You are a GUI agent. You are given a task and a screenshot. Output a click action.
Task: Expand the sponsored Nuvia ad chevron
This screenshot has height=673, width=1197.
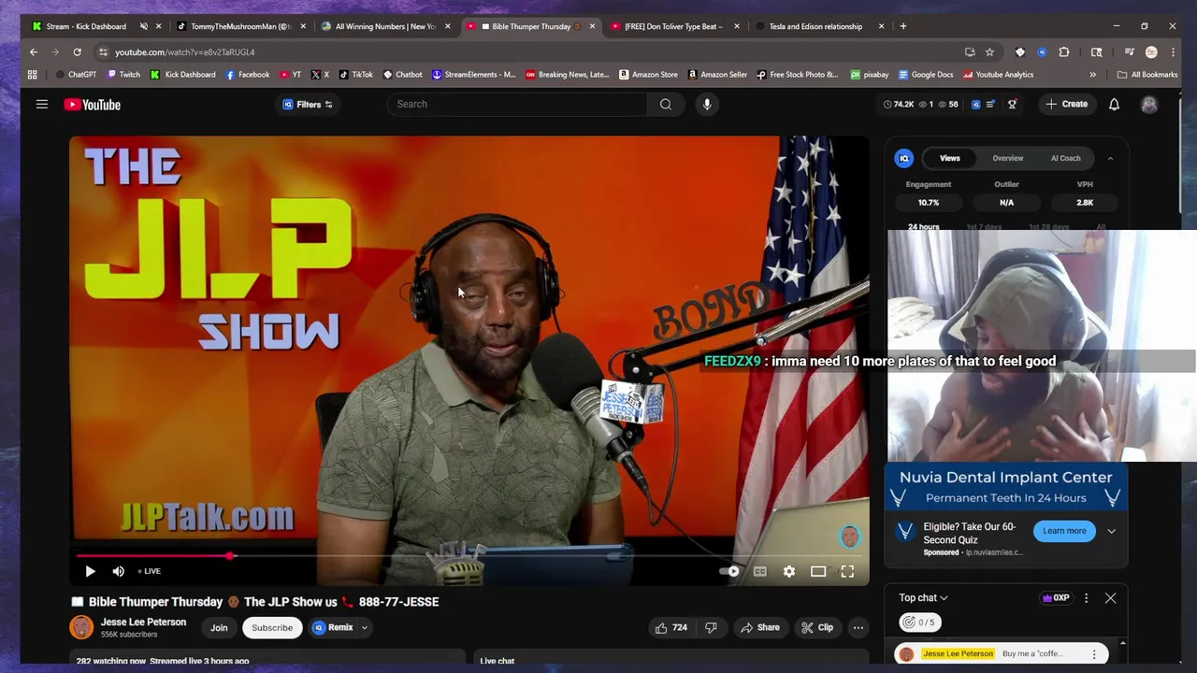point(1111,531)
